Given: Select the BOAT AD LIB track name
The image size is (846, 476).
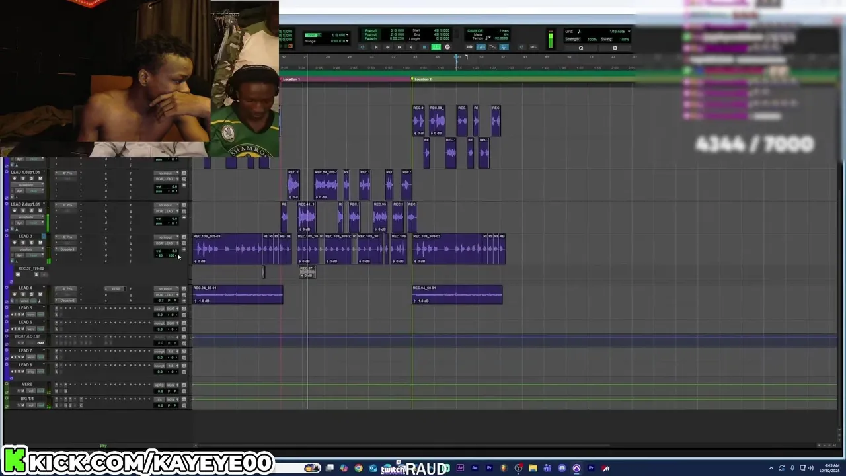Looking at the screenshot, I should 27,337.
